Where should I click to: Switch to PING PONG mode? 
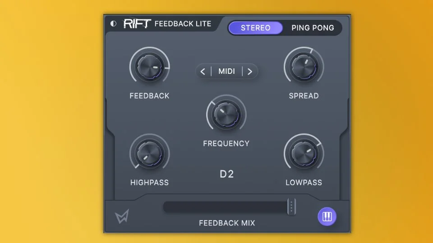(x=313, y=28)
